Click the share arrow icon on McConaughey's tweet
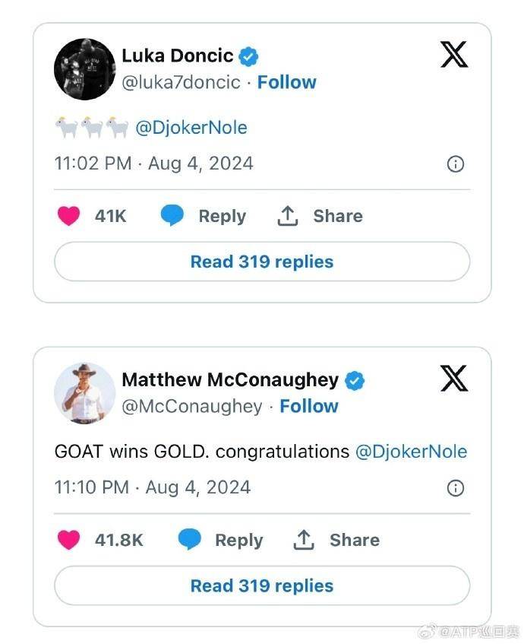Image resolution: width=524 pixels, height=644 pixels. pyautogui.click(x=303, y=540)
